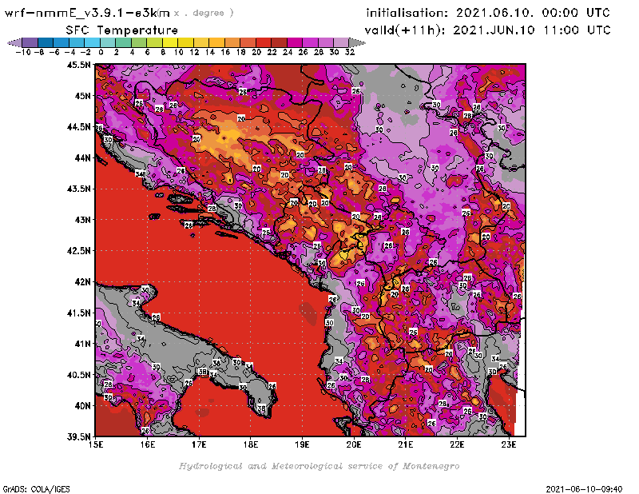Click the '15E' longitude axis label
This screenshot has width=639, height=494.
(x=96, y=444)
